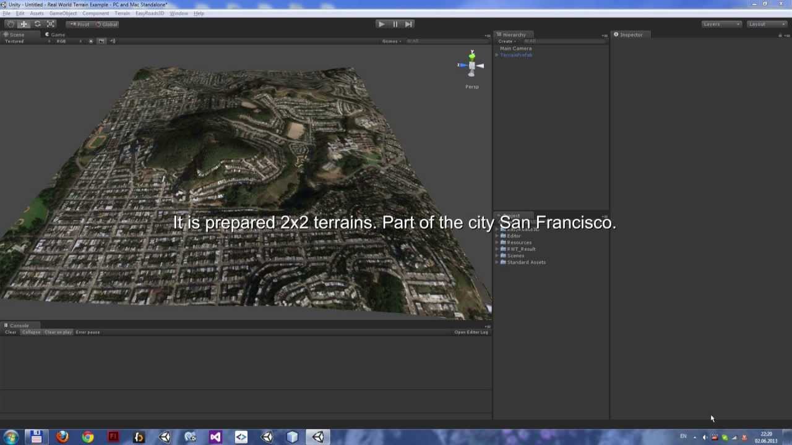Click Clear in the Console
Image resolution: width=792 pixels, height=445 pixels.
[11, 332]
